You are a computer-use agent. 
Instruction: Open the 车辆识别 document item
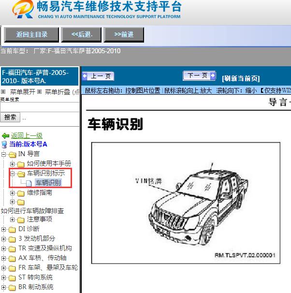(48, 183)
